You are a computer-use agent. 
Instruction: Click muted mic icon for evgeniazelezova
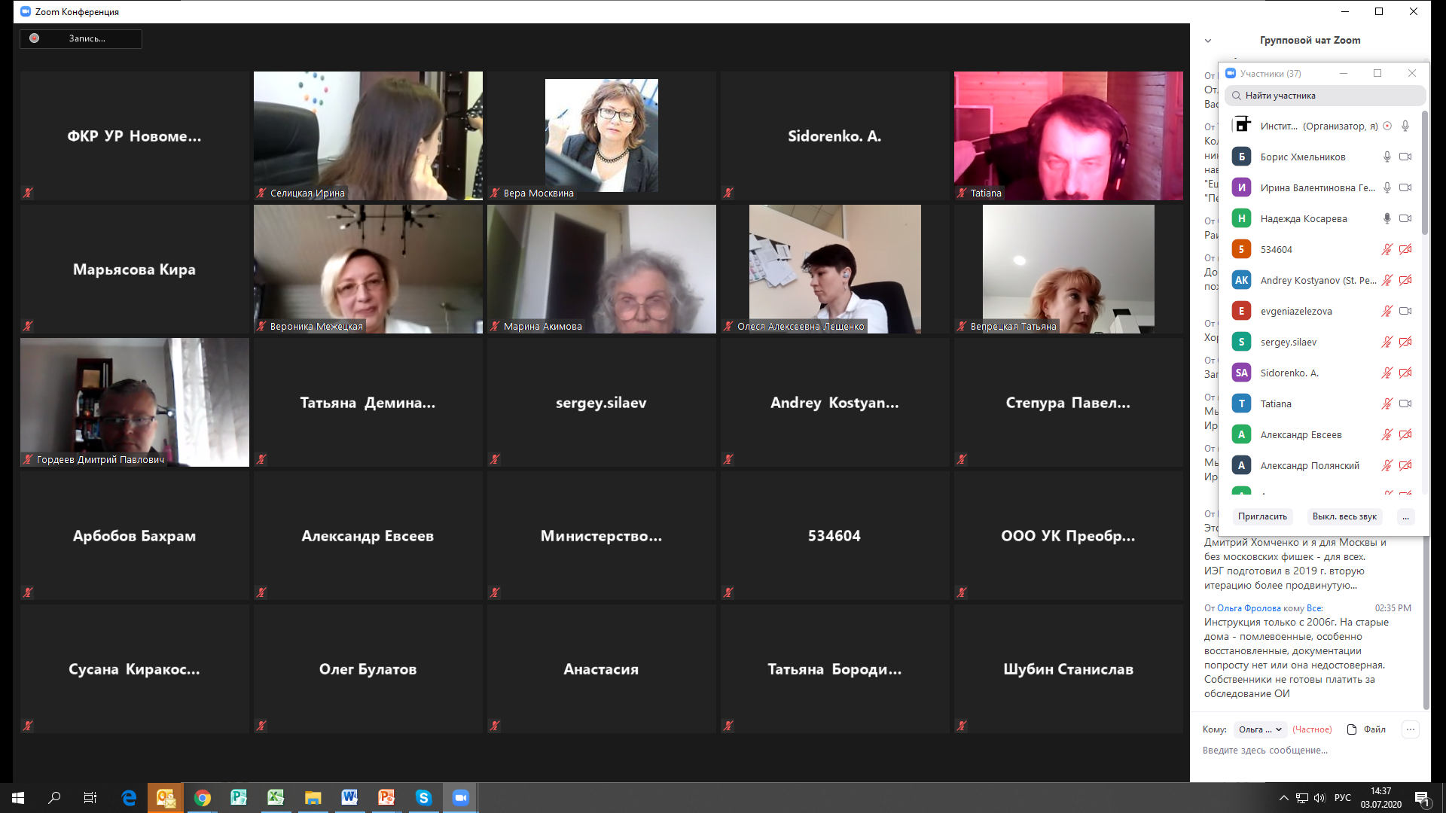pyautogui.click(x=1387, y=311)
